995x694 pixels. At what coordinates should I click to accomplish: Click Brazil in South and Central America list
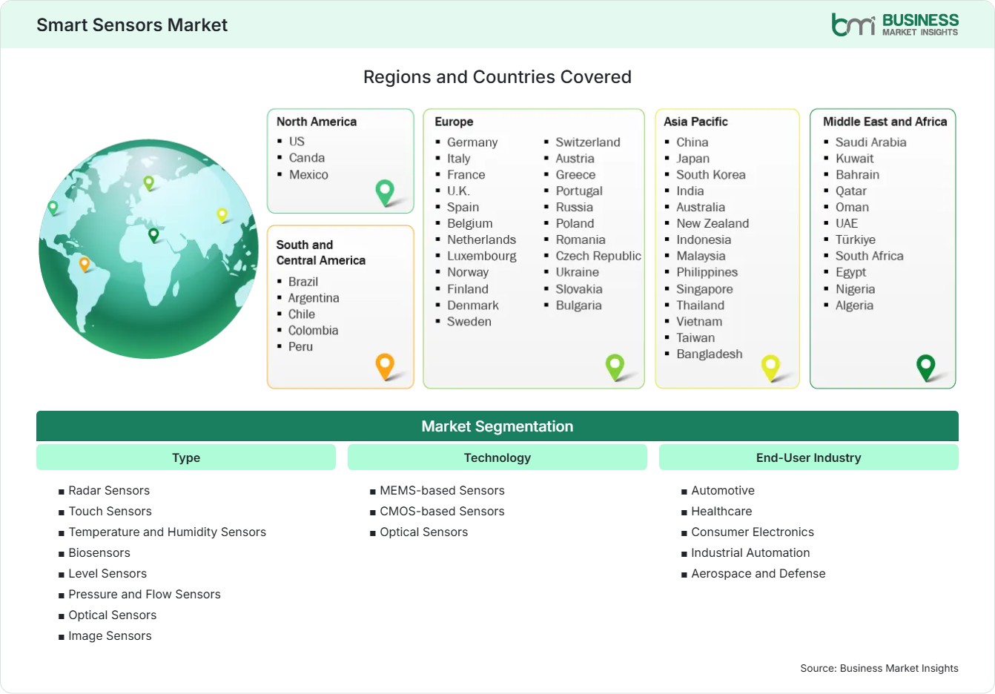pos(303,282)
